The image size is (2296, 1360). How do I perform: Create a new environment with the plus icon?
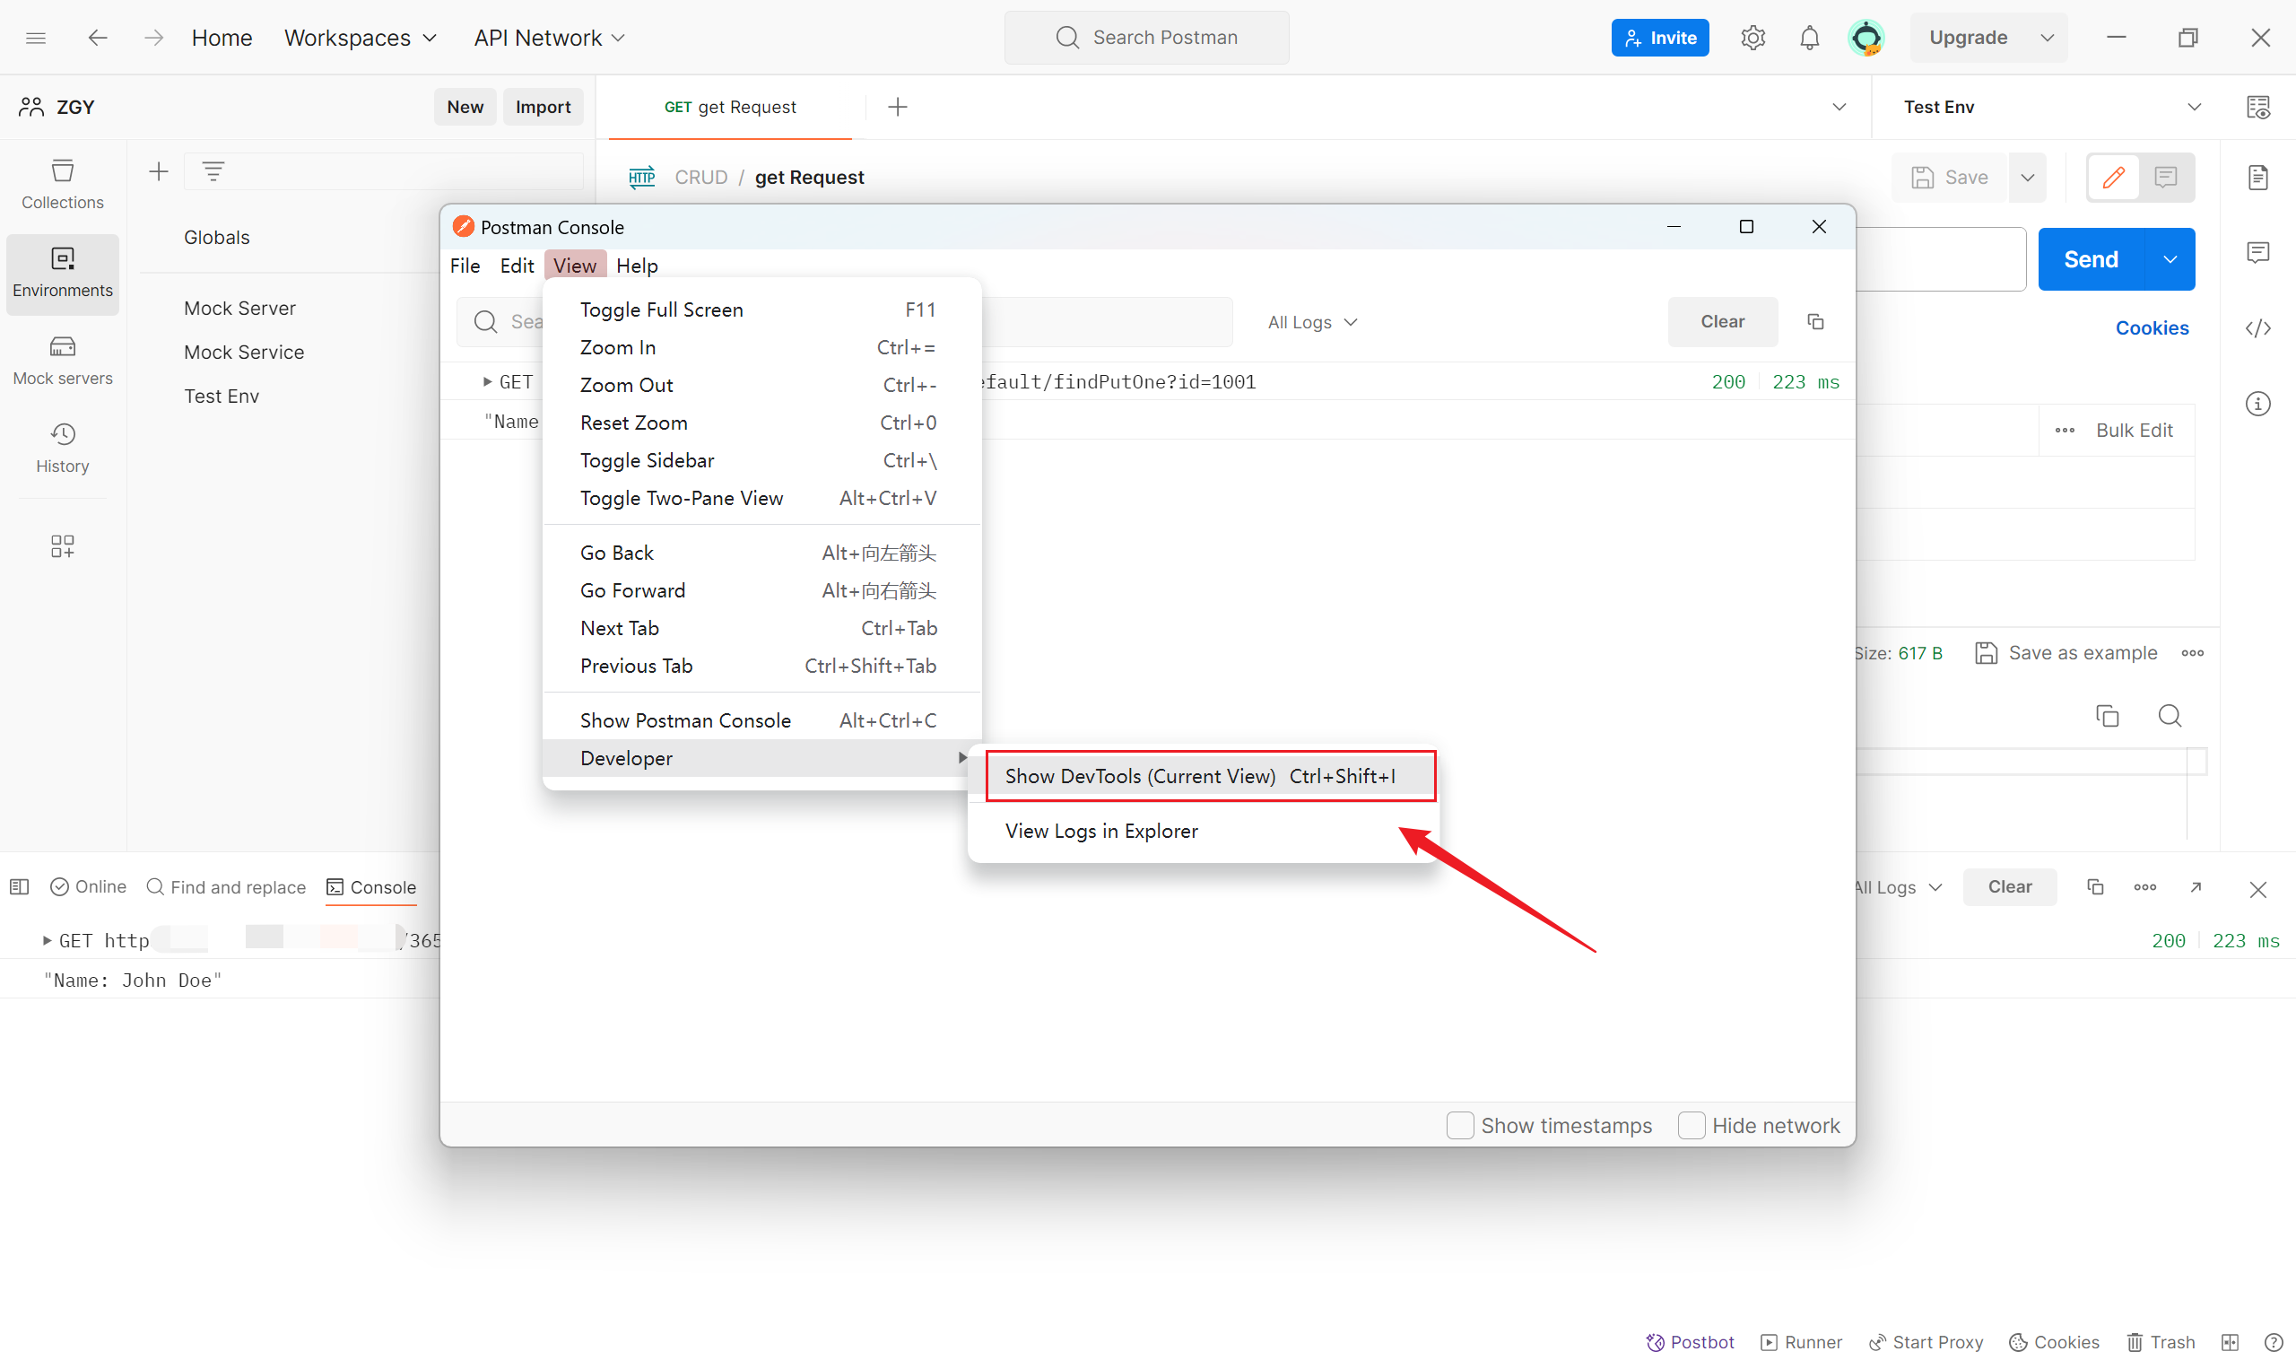pos(159,171)
